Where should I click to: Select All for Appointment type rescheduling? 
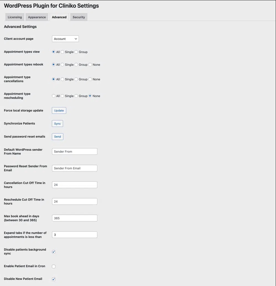pyautogui.click(x=54, y=96)
